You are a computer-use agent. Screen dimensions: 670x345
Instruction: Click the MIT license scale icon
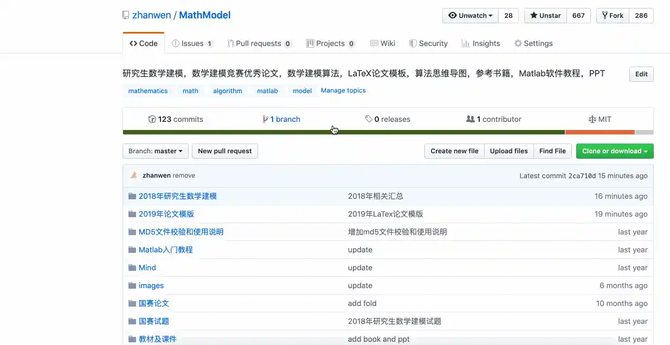pos(592,119)
